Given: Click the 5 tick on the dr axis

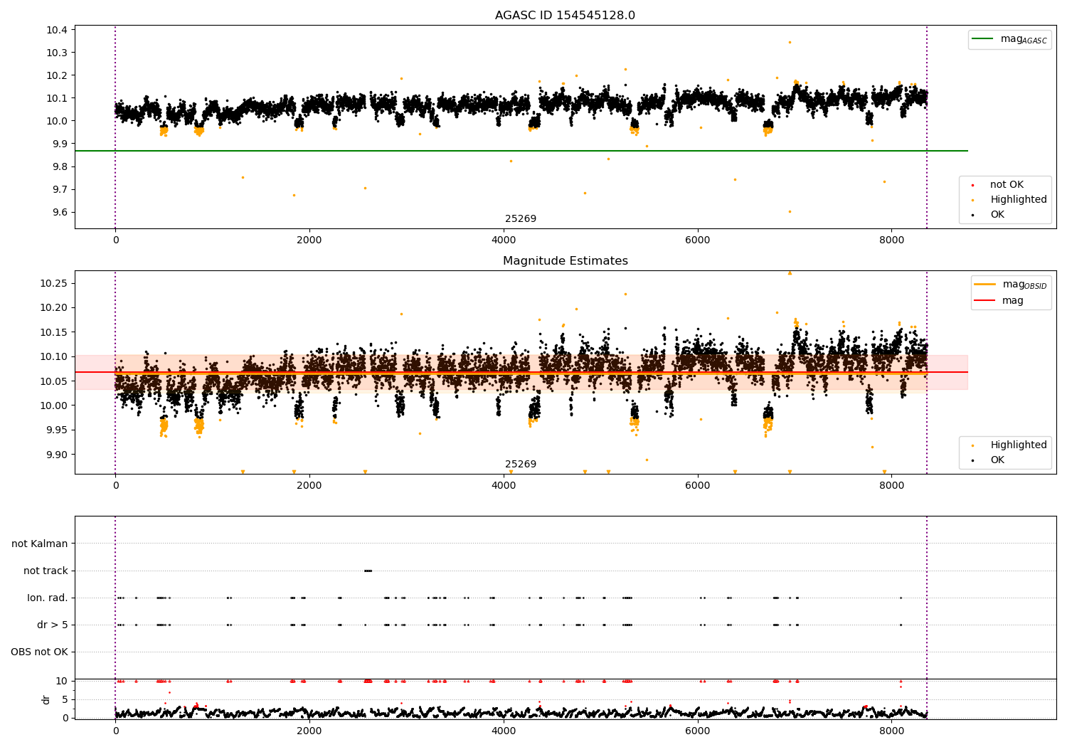Looking at the screenshot, I should [65, 699].
